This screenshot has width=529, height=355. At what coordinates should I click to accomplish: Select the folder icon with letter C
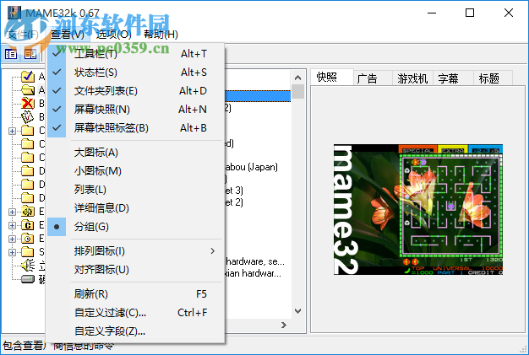click(28, 225)
